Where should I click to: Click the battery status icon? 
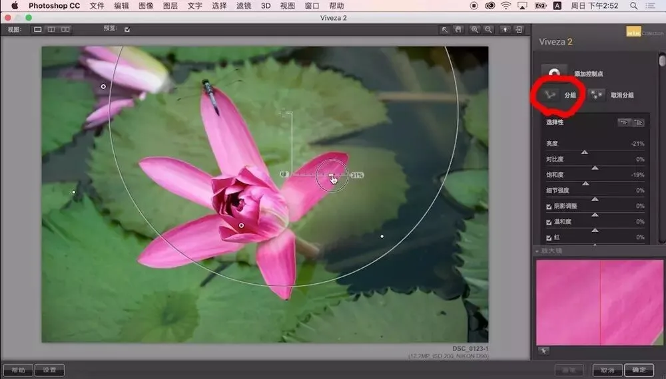540,5
